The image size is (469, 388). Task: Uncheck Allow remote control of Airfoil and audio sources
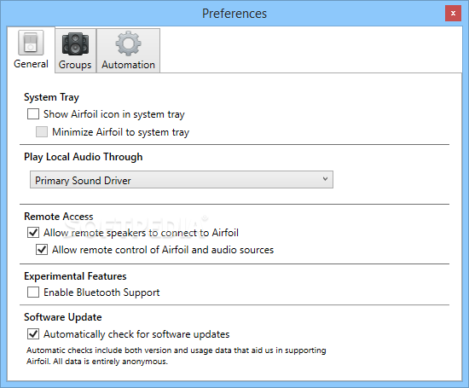tap(42, 250)
